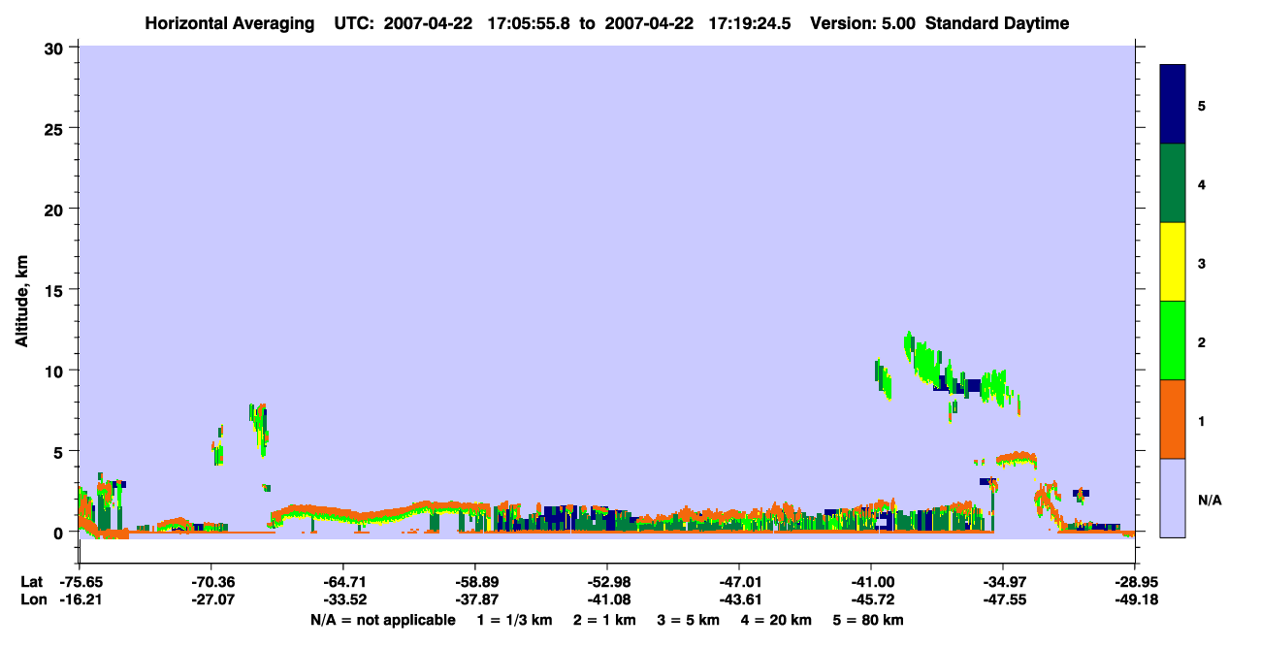
Task: Click the yellow color bar segment labeled 3
Action: (x=1173, y=262)
